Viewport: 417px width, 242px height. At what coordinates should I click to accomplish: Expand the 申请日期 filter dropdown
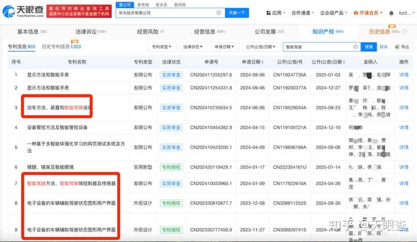[x=224, y=47]
